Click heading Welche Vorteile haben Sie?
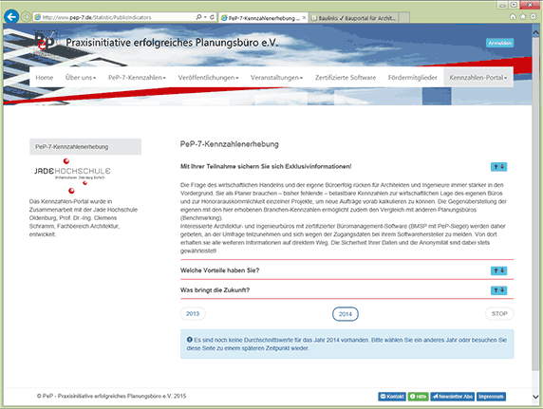This screenshot has width=543, height=409. 219,270
